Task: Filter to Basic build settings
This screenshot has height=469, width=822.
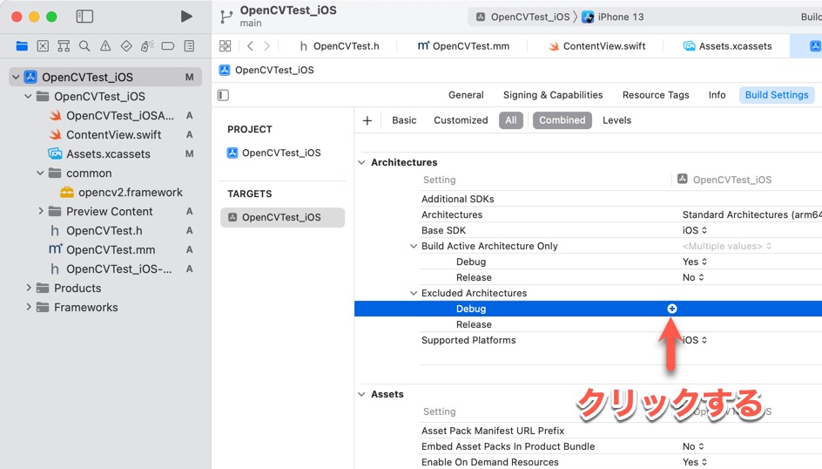Action: tap(404, 120)
